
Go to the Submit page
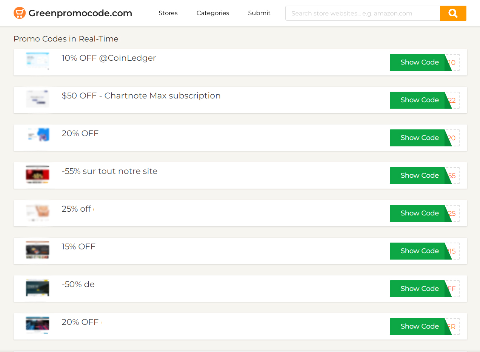(x=259, y=13)
